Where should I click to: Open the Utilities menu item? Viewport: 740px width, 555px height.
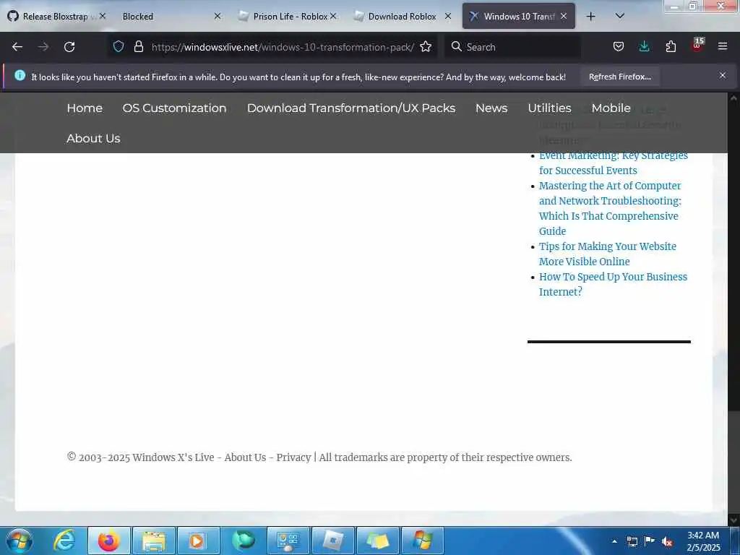point(549,108)
